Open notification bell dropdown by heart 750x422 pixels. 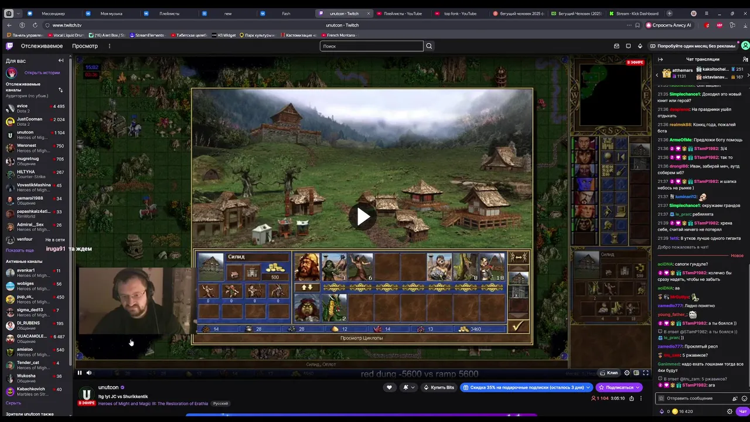(x=408, y=387)
